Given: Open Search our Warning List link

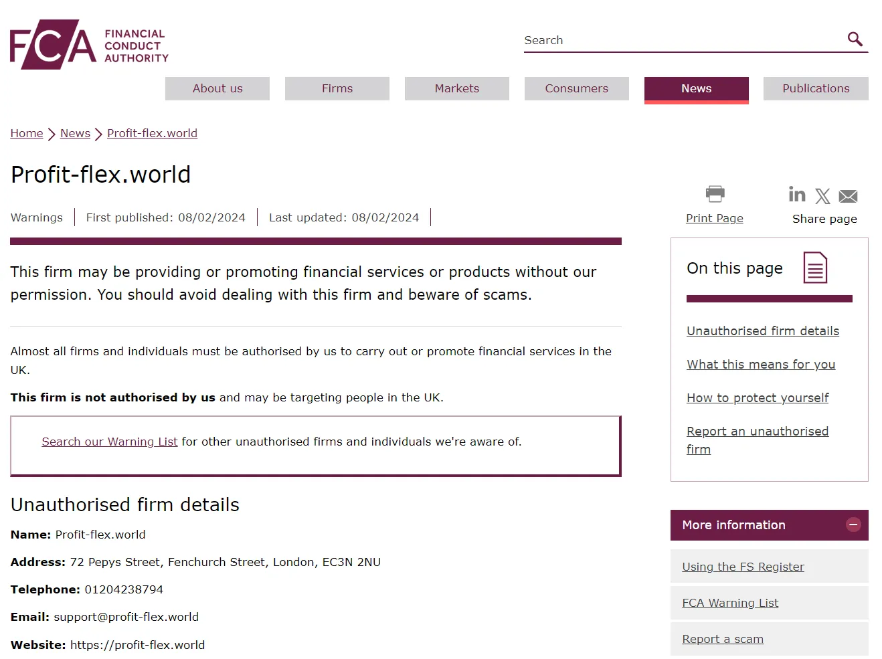Looking at the screenshot, I should coord(110,442).
